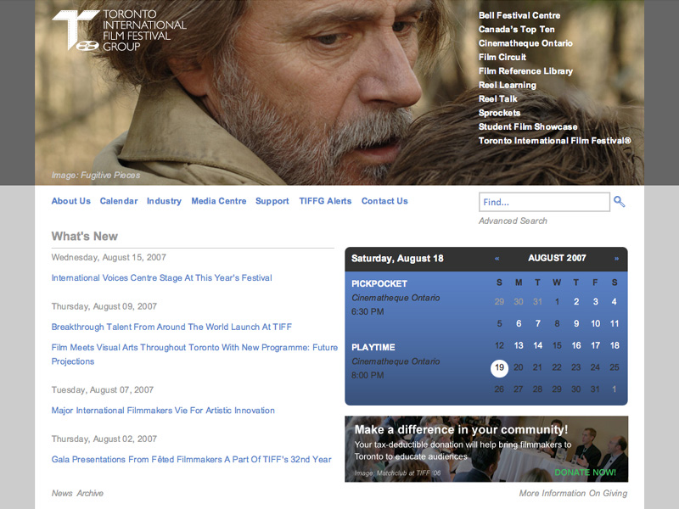Open the News Archive link

[77, 493]
